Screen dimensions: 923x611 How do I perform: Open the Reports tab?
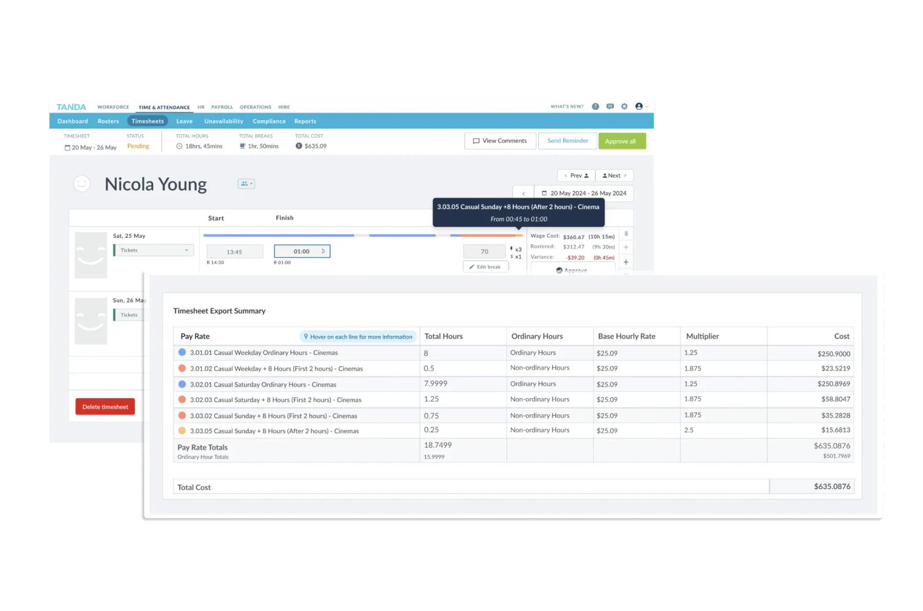(305, 121)
